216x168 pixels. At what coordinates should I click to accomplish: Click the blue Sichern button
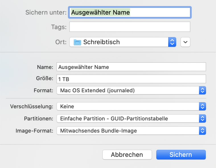(x=181, y=155)
